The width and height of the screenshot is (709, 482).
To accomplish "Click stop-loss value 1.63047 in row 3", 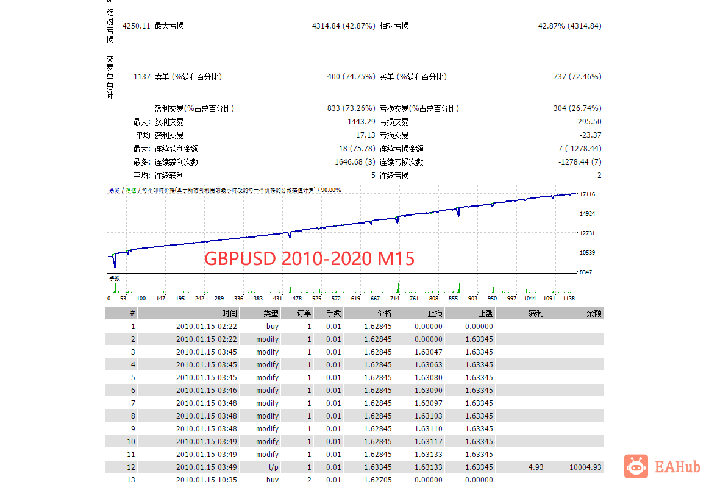I will pyautogui.click(x=428, y=352).
